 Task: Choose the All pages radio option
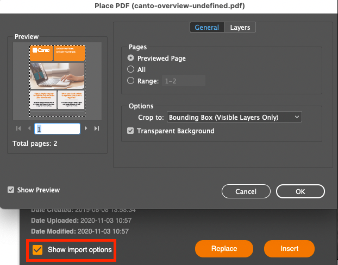(x=130, y=69)
